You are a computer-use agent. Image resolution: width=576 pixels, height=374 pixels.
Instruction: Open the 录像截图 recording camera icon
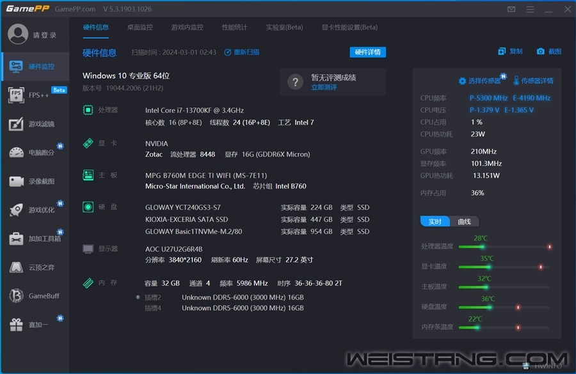coord(16,181)
